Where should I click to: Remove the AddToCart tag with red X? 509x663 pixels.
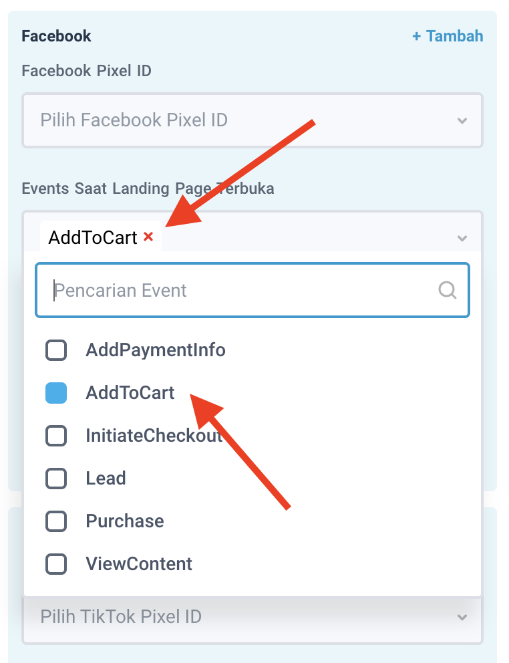pos(149,237)
